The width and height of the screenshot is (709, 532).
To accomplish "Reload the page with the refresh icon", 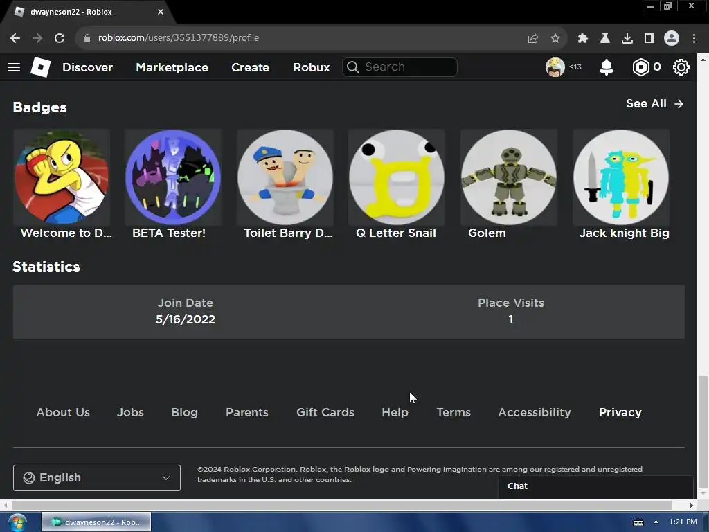I will coord(60,38).
